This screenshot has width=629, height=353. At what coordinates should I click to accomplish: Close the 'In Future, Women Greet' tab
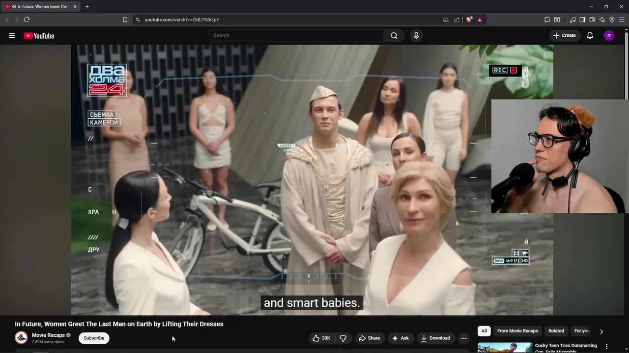point(75,6)
